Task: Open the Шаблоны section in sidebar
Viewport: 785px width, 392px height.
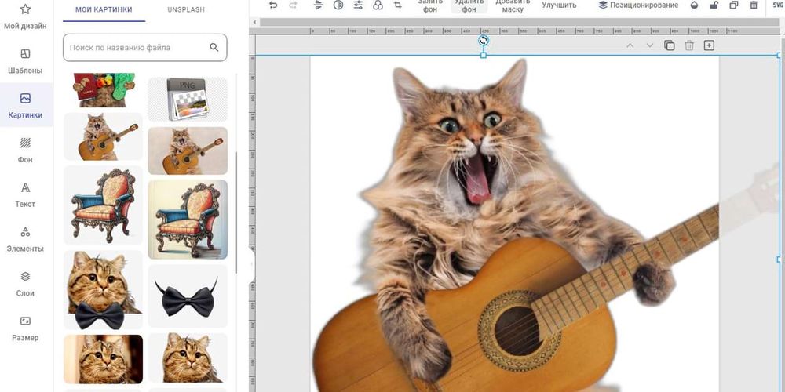Action: (x=25, y=61)
